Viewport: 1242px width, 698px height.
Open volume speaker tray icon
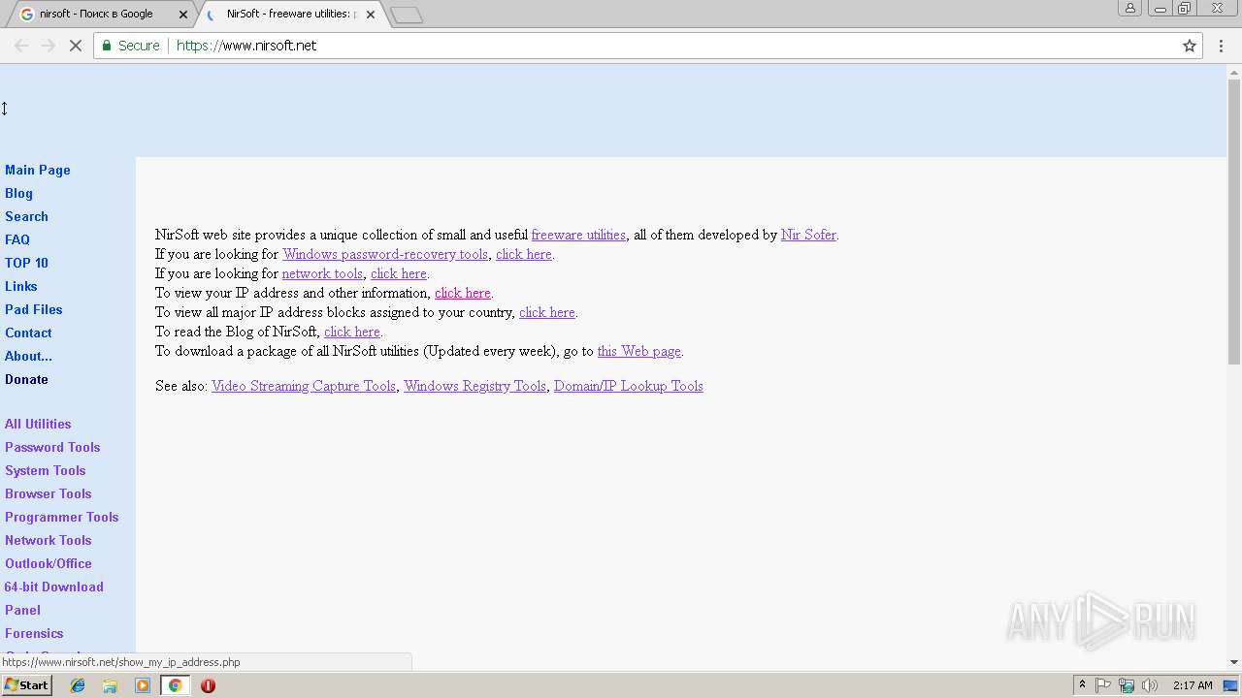pyautogui.click(x=1150, y=685)
